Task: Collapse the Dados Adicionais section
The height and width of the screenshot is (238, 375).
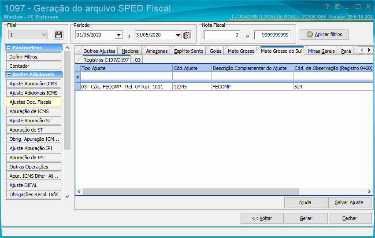Action: [9, 74]
